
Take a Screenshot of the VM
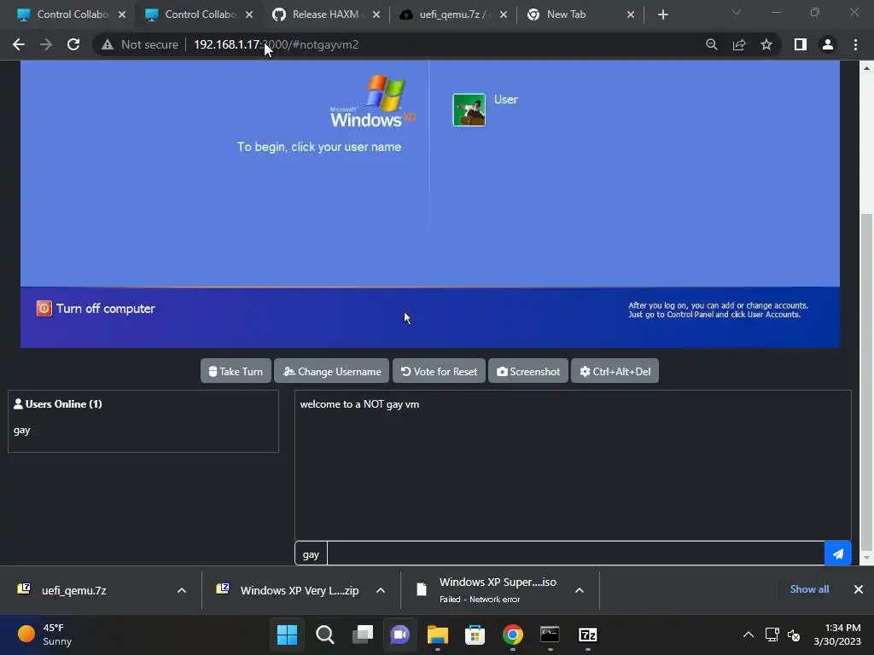pyautogui.click(x=527, y=371)
